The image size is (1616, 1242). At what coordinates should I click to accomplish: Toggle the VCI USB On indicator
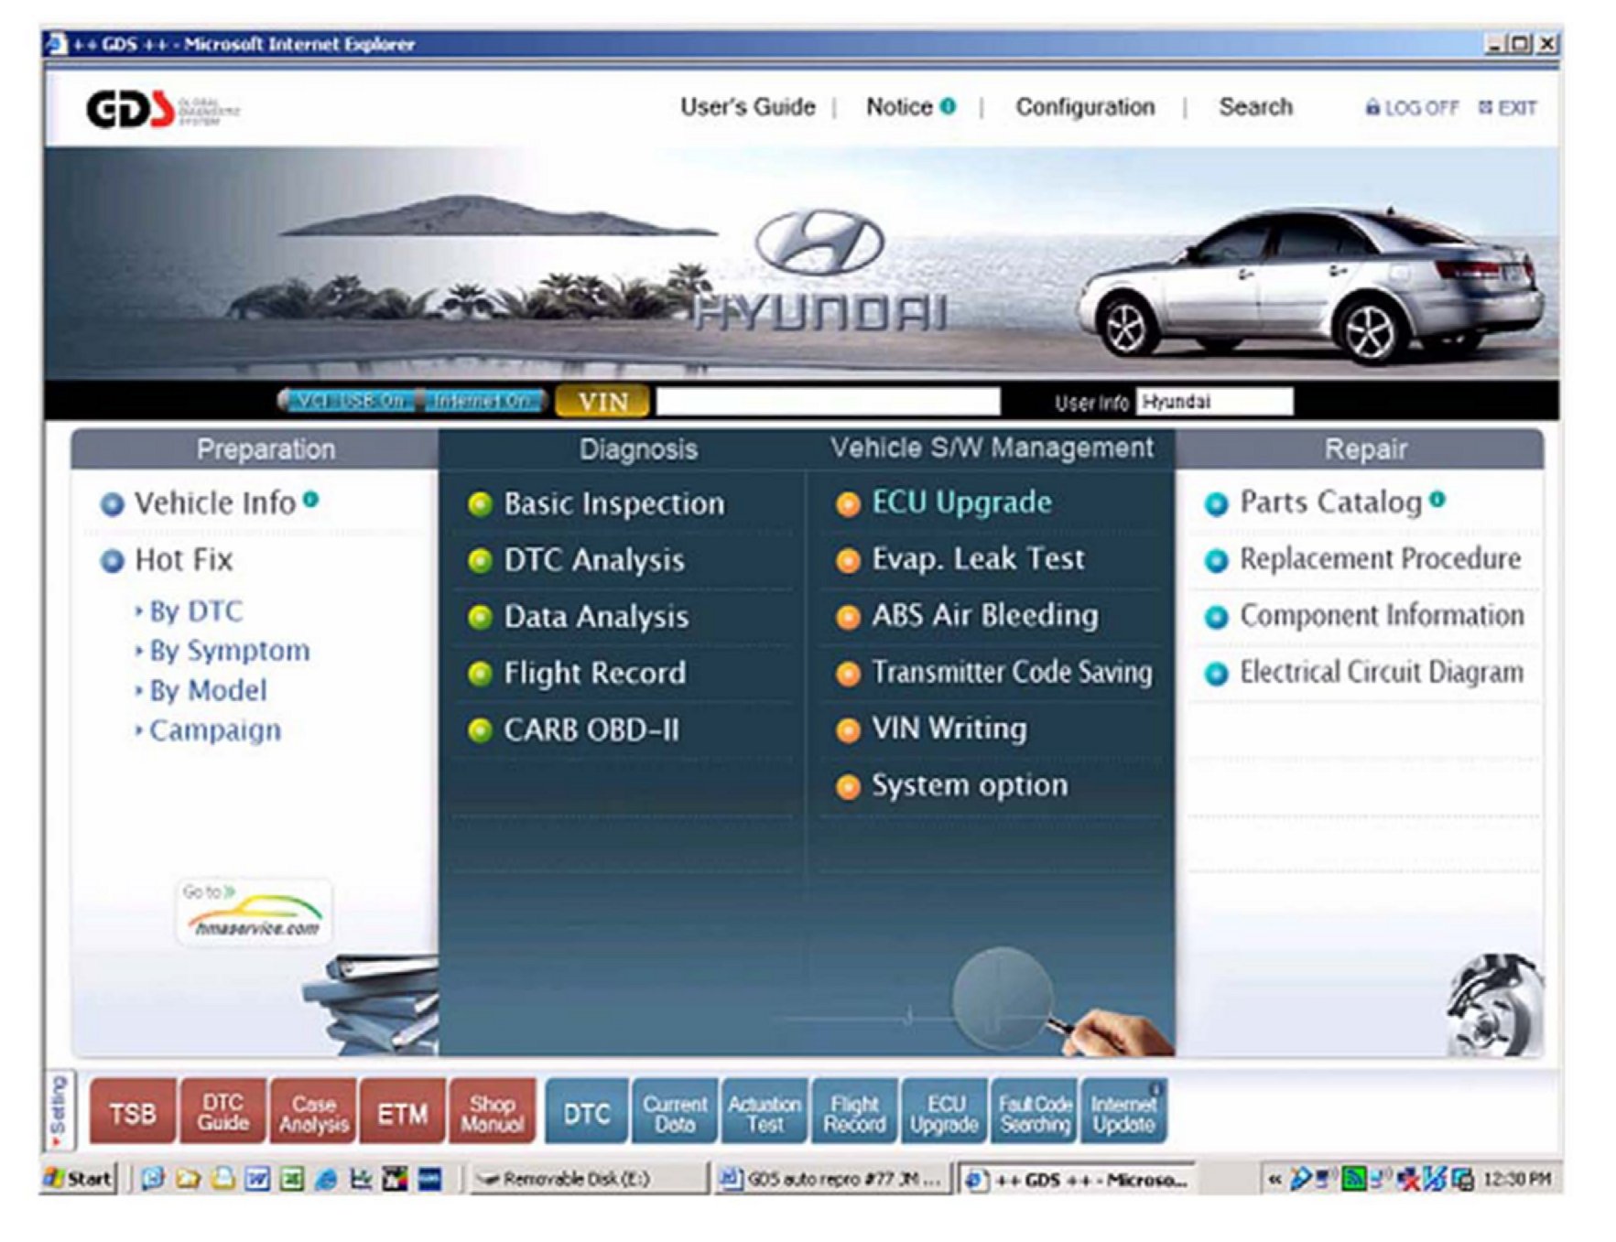[x=348, y=401]
